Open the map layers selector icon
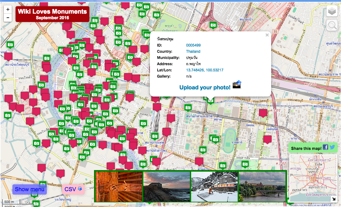 pyautogui.click(x=332, y=11)
